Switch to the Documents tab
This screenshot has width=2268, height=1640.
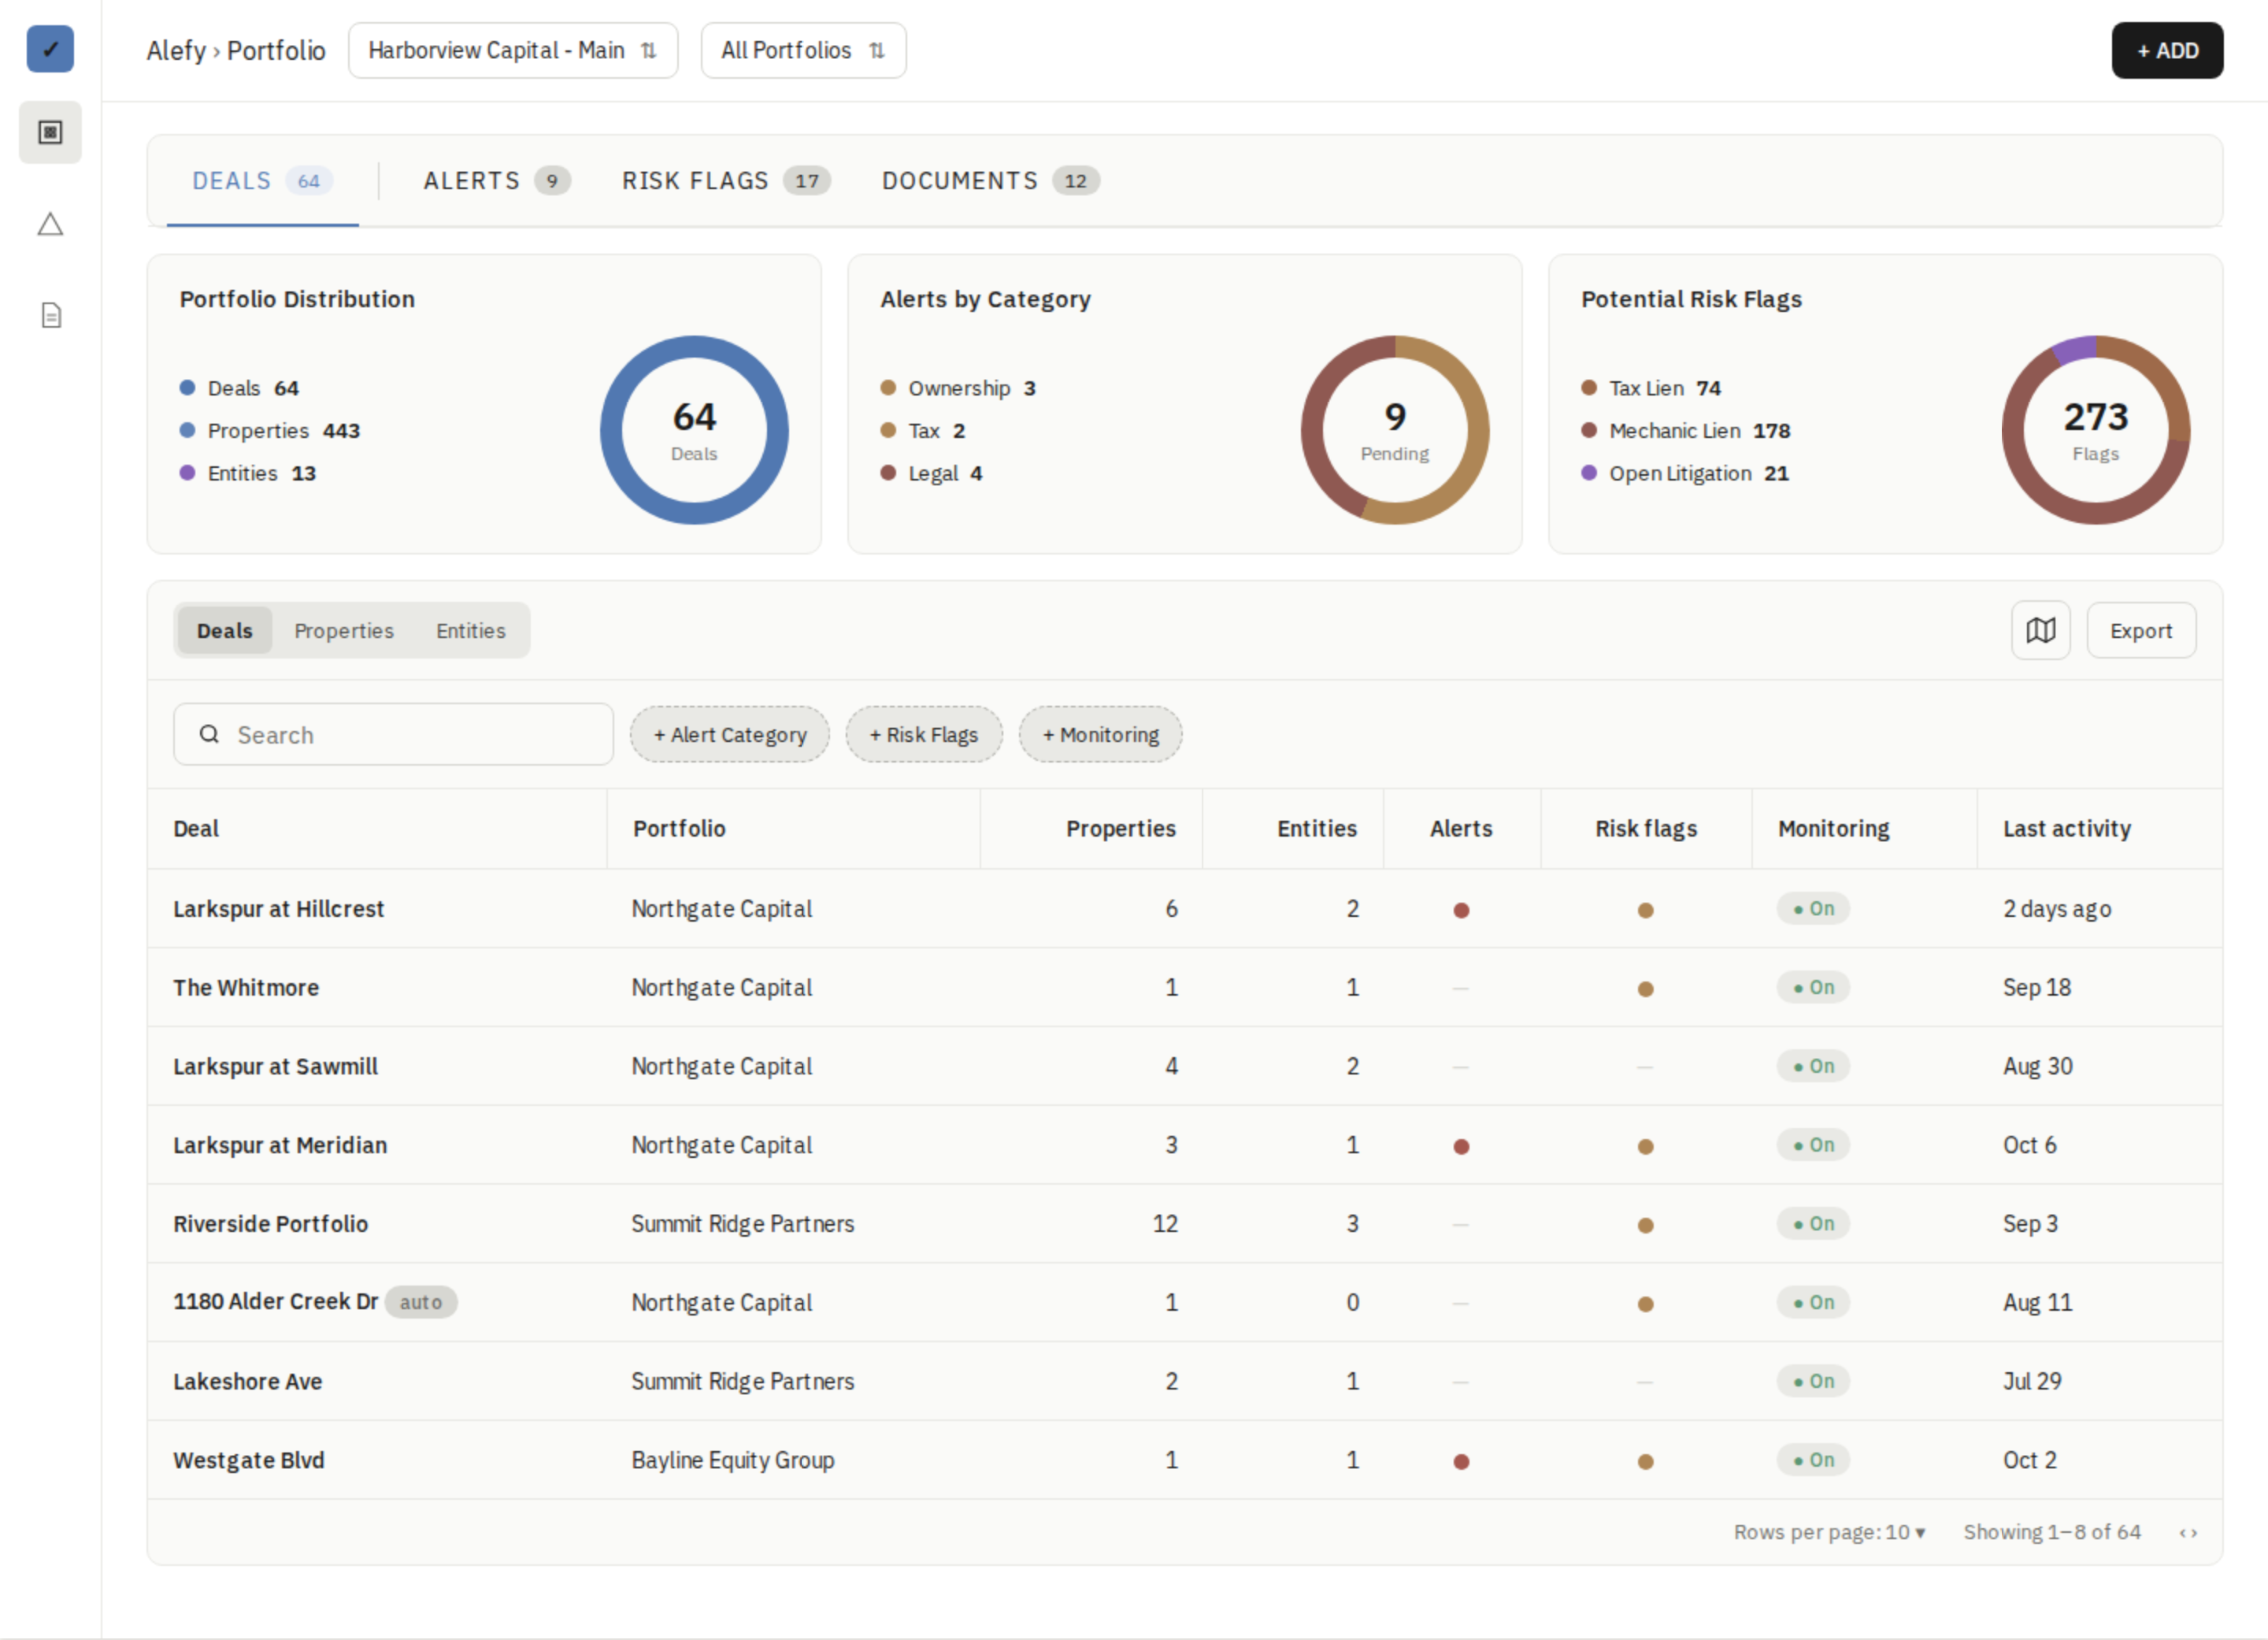click(990, 181)
